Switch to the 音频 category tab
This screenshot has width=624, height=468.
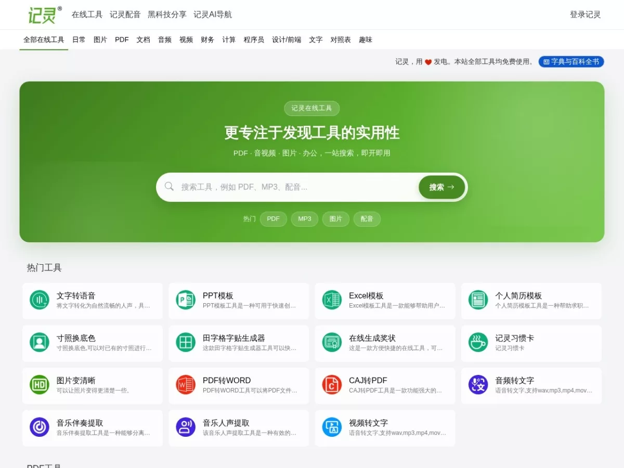pos(165,40)
